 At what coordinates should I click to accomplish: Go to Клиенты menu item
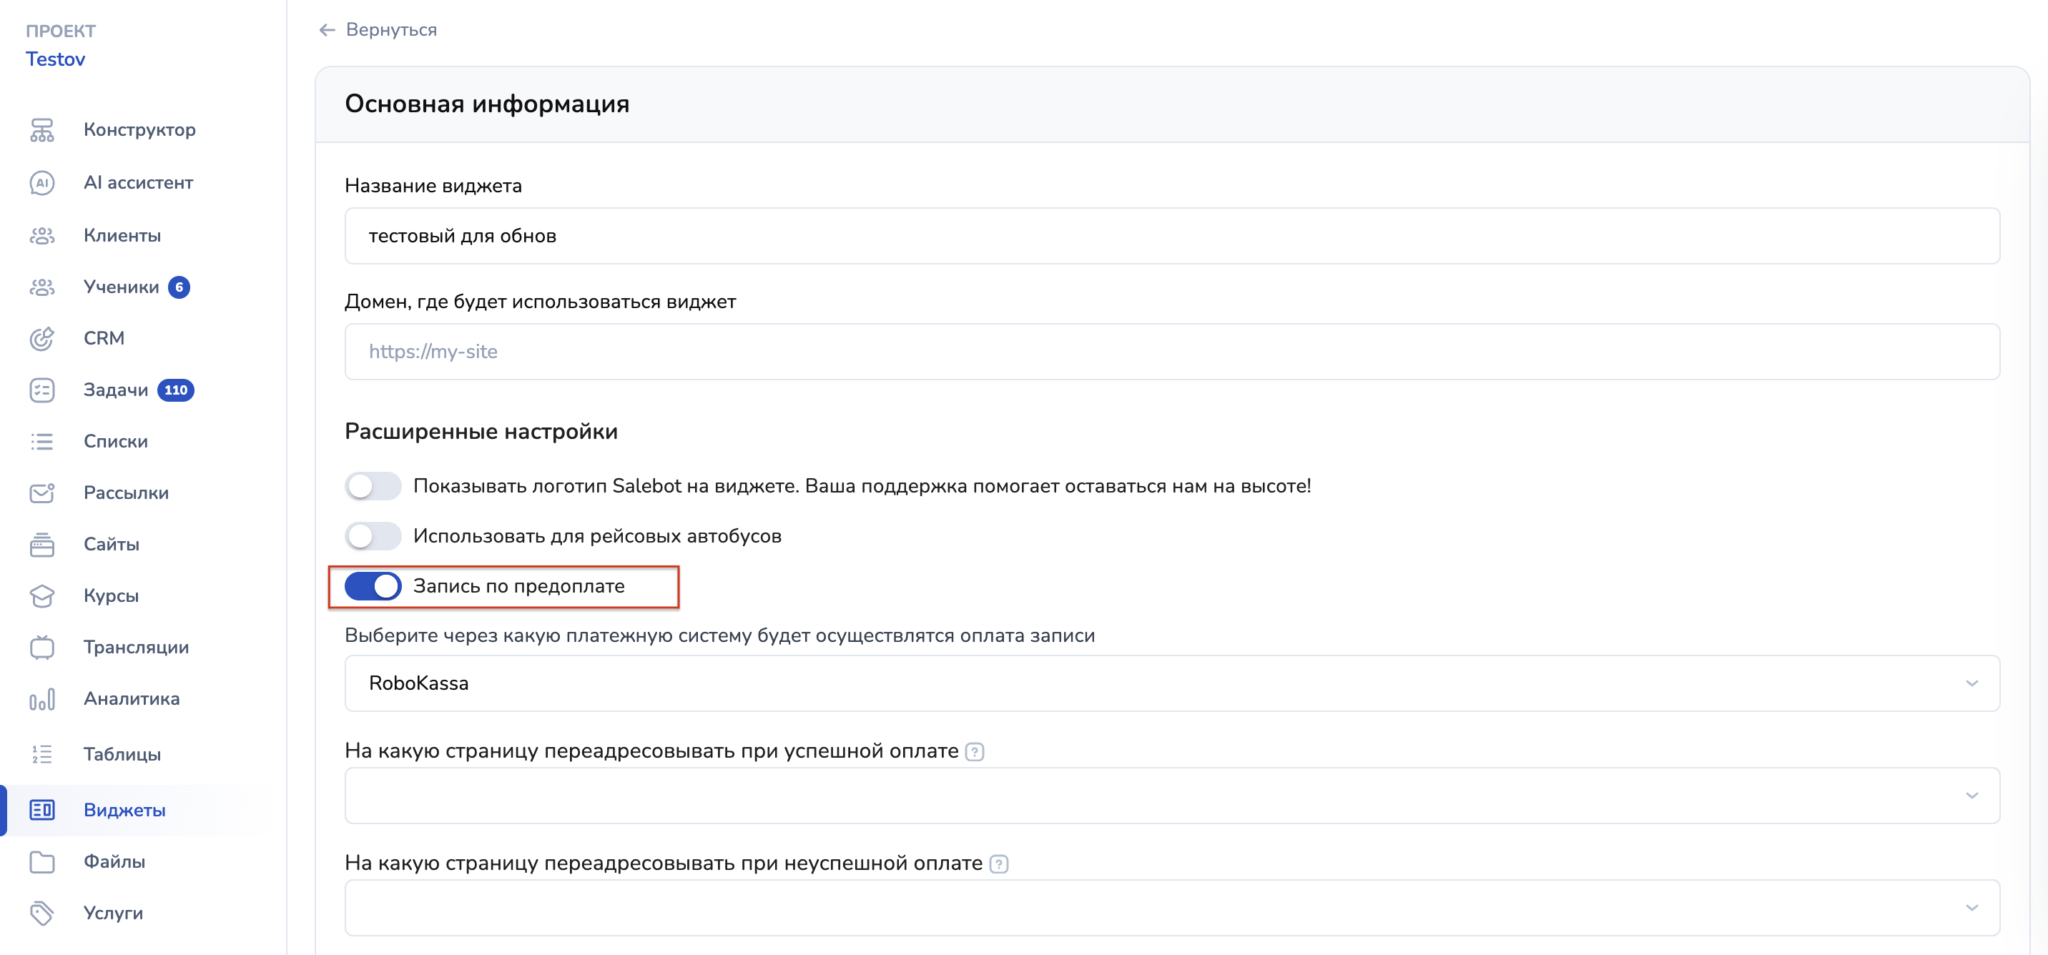tap(122, 235)
